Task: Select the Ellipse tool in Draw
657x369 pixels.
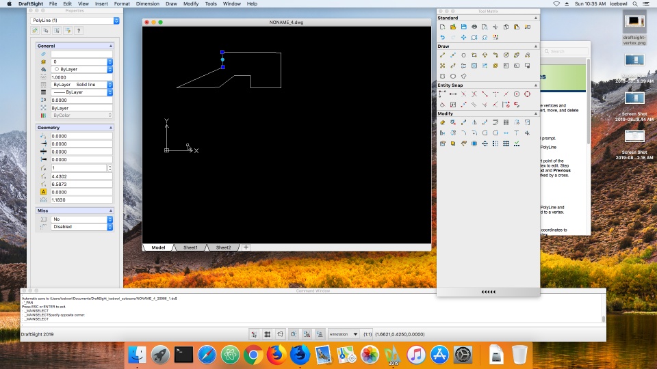Action: pyautogui.click(x=453, y=76)
